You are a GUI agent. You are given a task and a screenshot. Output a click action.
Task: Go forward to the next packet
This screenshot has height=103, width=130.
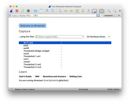pyautogui.click(x=71, y=11)
